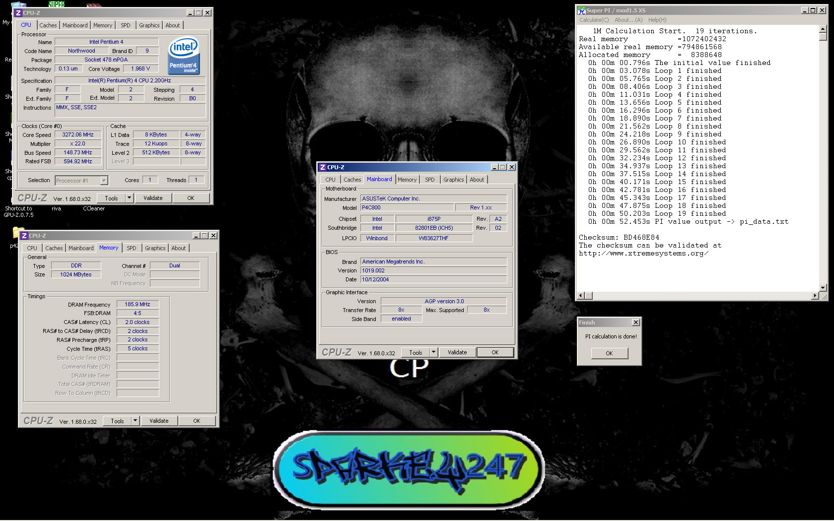Open SPD tab in top-left CPU-Z window
Viewport: 834px width, 521px height.
coord(126,25)
